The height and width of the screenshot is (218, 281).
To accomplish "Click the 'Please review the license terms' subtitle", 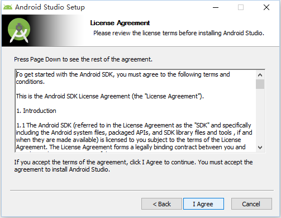I will [179, 33].
